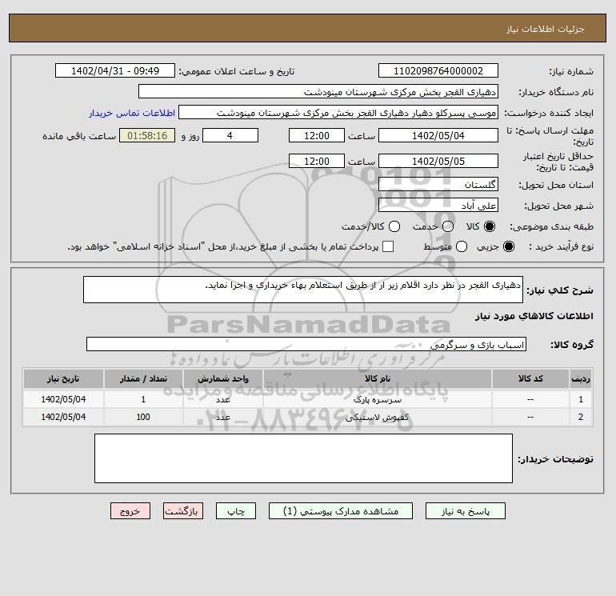Image resolution: width=616 pixels, height=596 pixels.
Task: Click the general description text area
Action: click(x=303, y=290)
